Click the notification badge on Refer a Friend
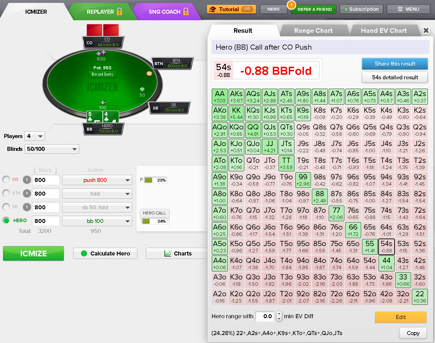This screenshot has height=343, width=435. point(291,5)
